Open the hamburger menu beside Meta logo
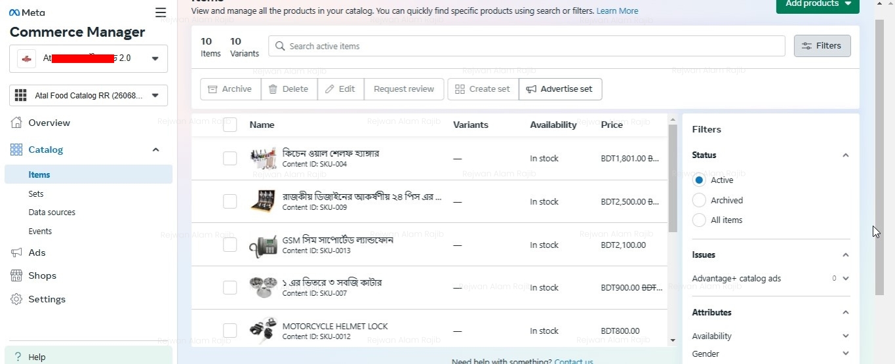 (161, 12)
